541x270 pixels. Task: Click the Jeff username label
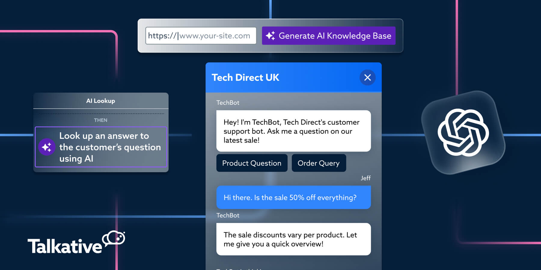tap(366, 178)
